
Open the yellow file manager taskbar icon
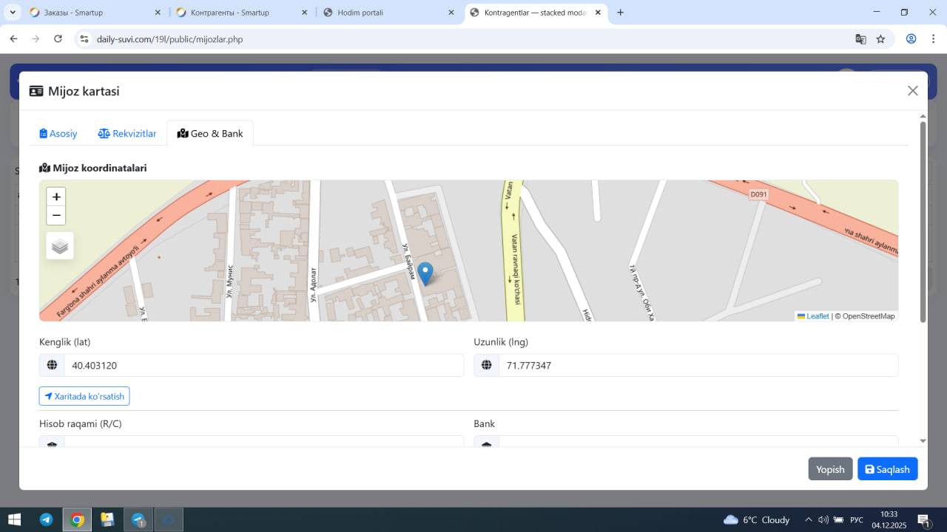107,519
